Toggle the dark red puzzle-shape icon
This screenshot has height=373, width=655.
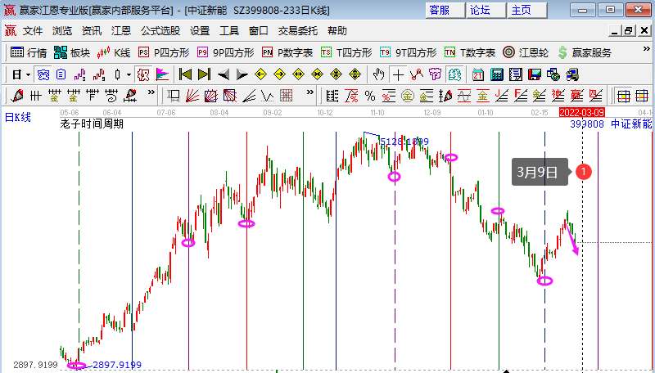point(143,75)
